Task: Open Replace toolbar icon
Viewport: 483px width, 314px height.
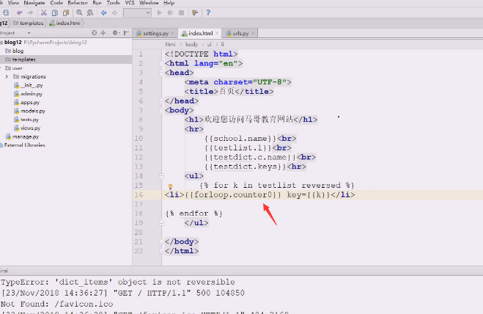Action: (x=90, y=12)
